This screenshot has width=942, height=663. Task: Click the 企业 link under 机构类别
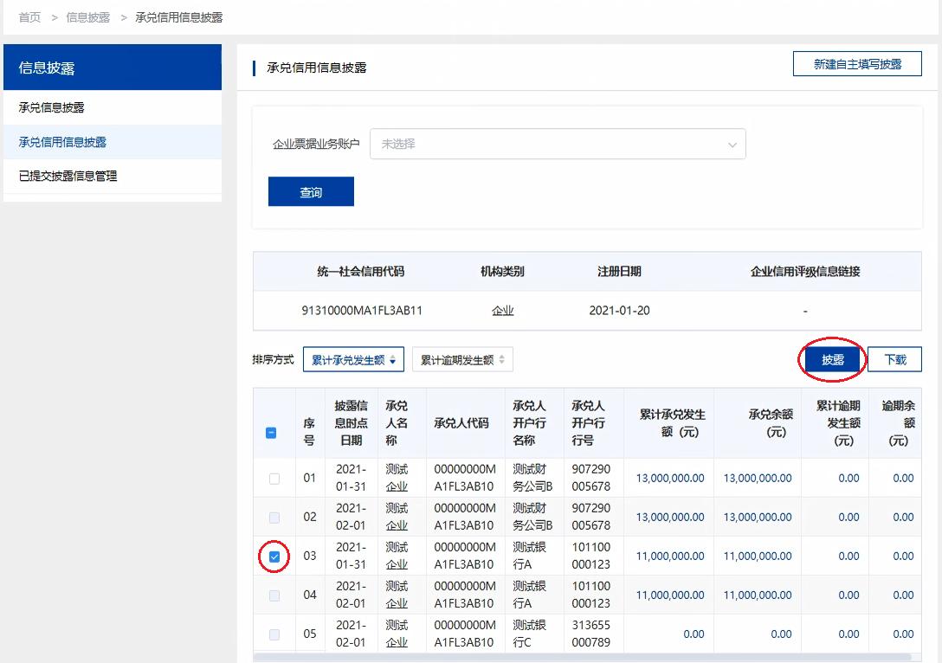pyautogui.click(x=503, y=311)
